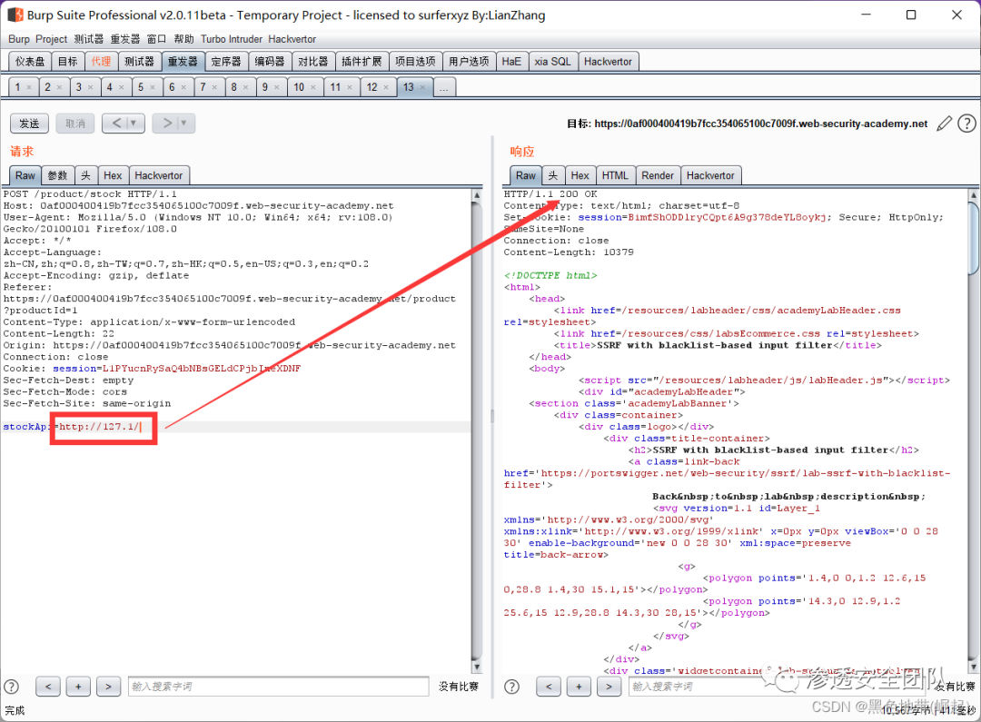Click the response panel help icon at bottom
981x722 pixels.
tap(511, 687)
